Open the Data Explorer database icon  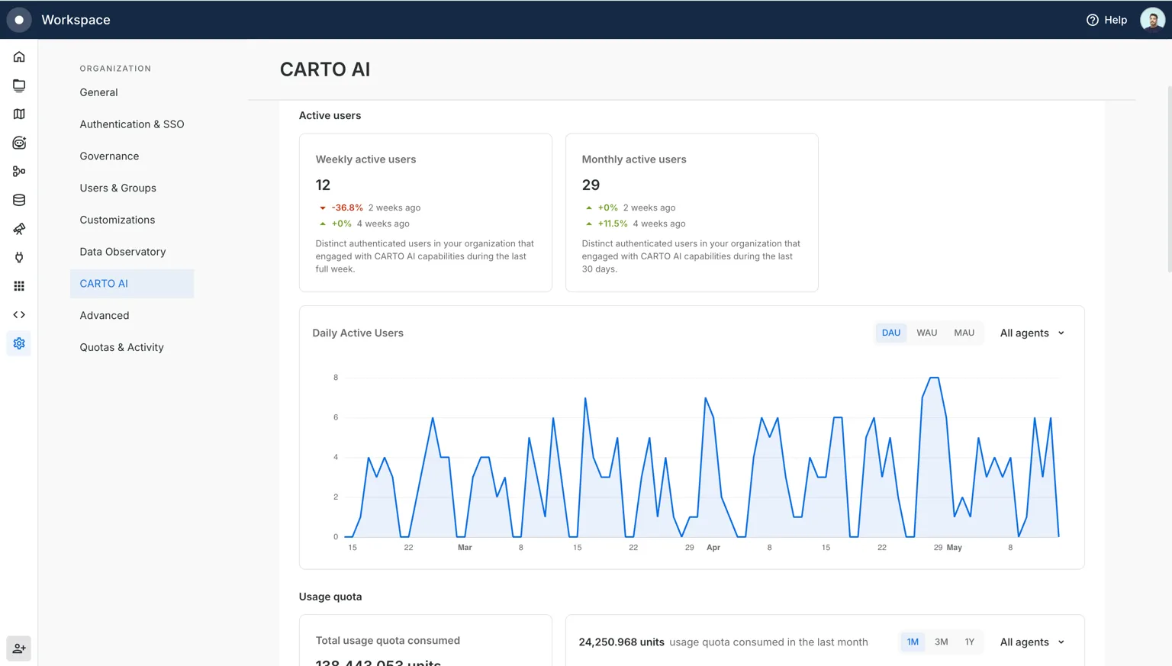coord(19,200)
